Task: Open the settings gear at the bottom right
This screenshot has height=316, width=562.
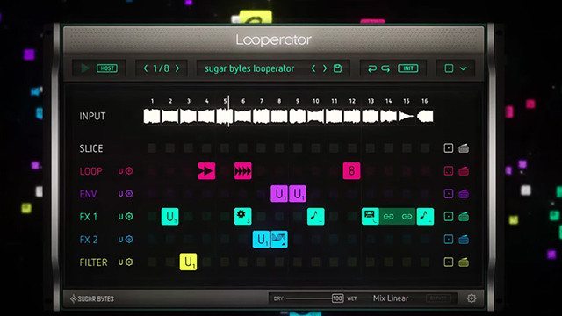Action: point(472,298)
